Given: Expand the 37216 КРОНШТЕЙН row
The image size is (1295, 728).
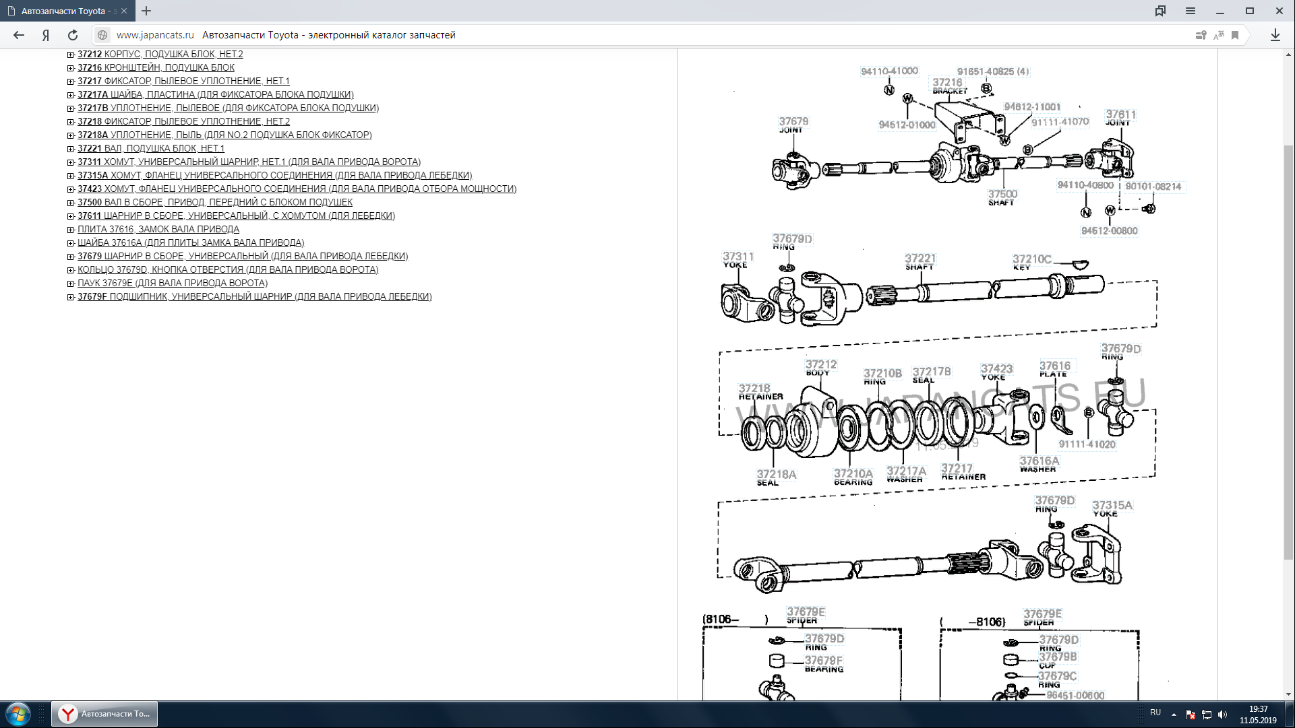Looking at the screenshot, I should 71,68.
